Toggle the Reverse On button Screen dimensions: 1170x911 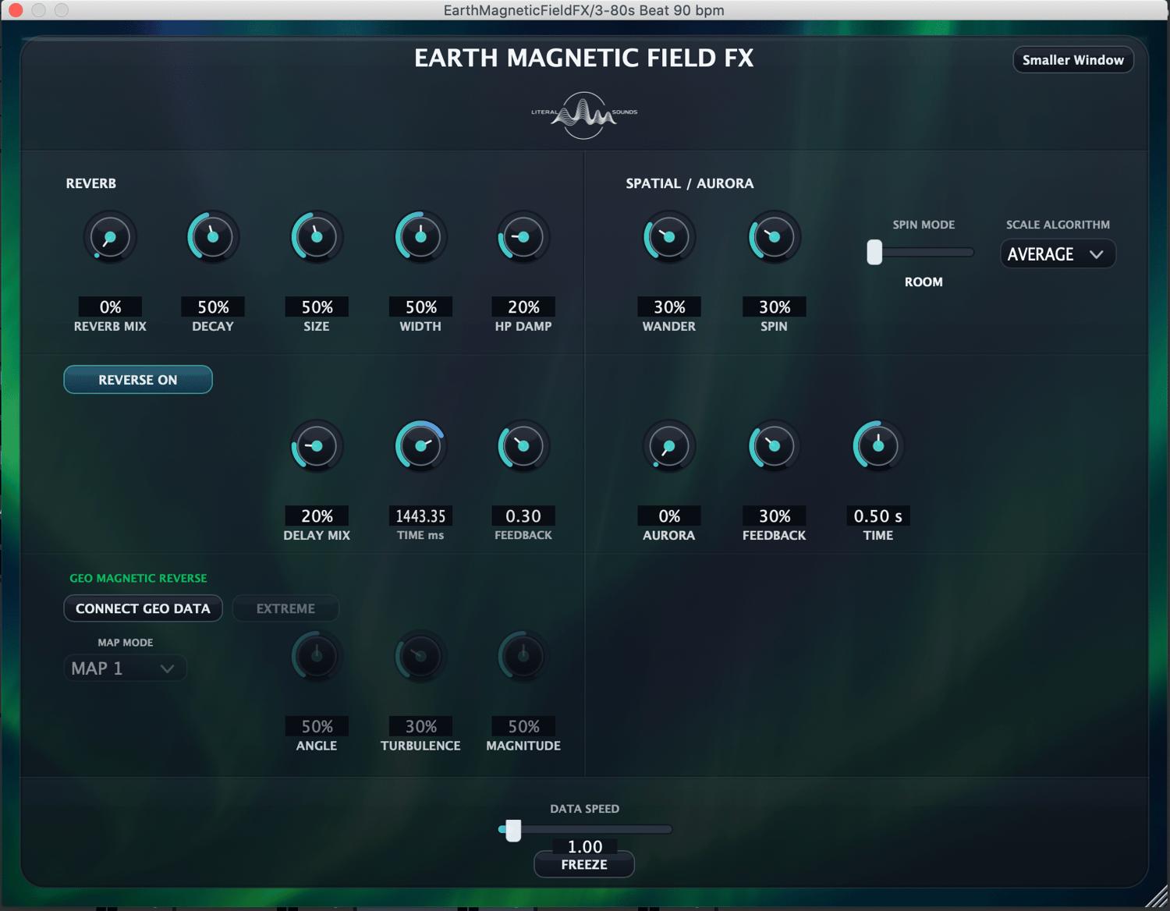point(138,380)
